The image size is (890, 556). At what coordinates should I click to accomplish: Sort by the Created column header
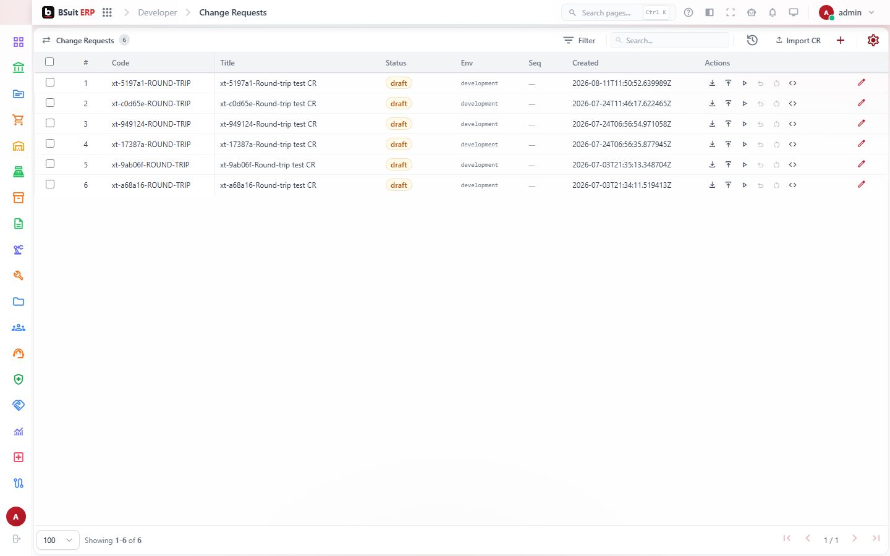(585, 63)
